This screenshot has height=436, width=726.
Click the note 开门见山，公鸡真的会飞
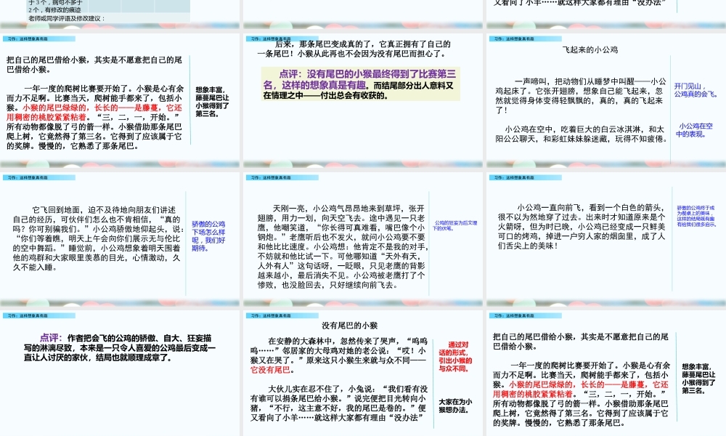click(696, 90)
